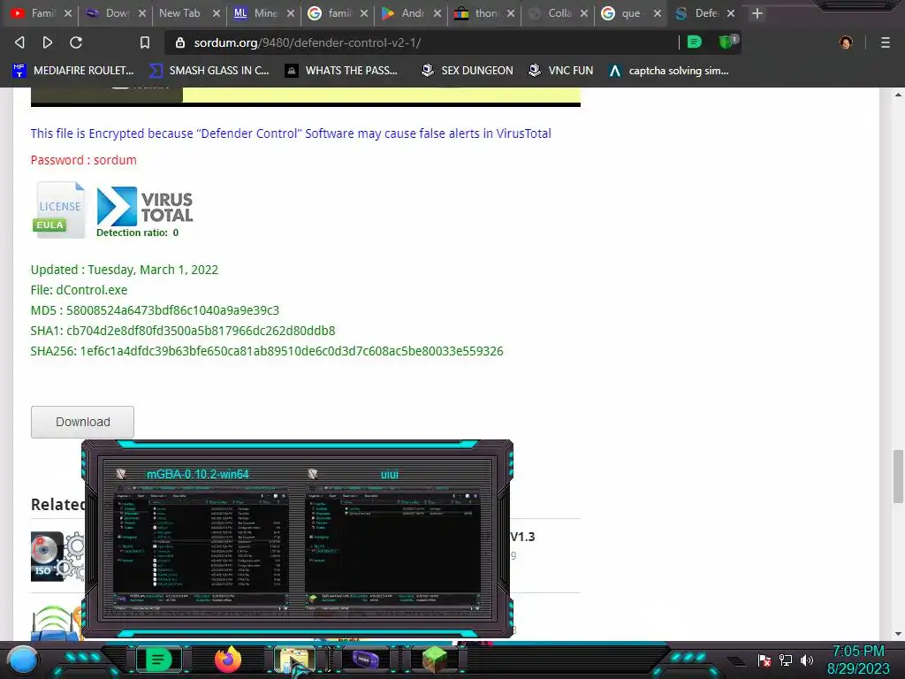Click the scrollbar up arrow

click(x=898, y=94)
